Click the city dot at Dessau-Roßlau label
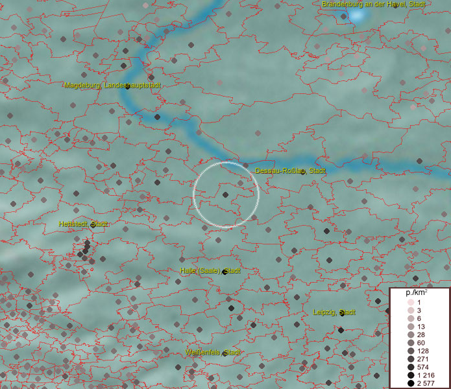Image resolution: width=451 pixels, height=389 pixels. tap(302, 172)
